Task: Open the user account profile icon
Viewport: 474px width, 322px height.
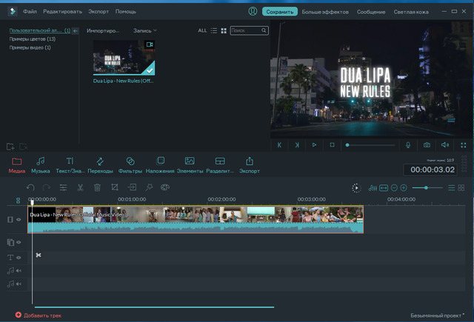Action: pos(253,12)
